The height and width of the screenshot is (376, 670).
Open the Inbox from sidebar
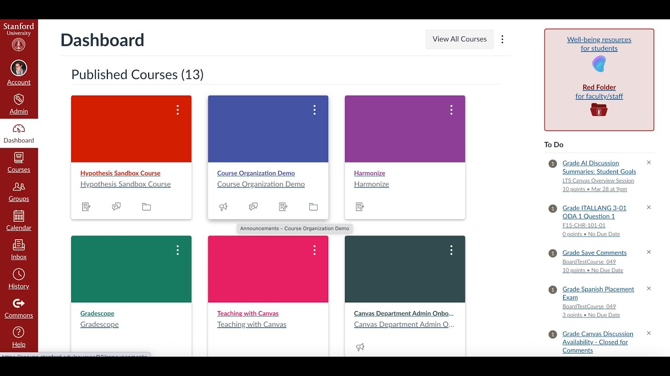[x=19, y=250]
